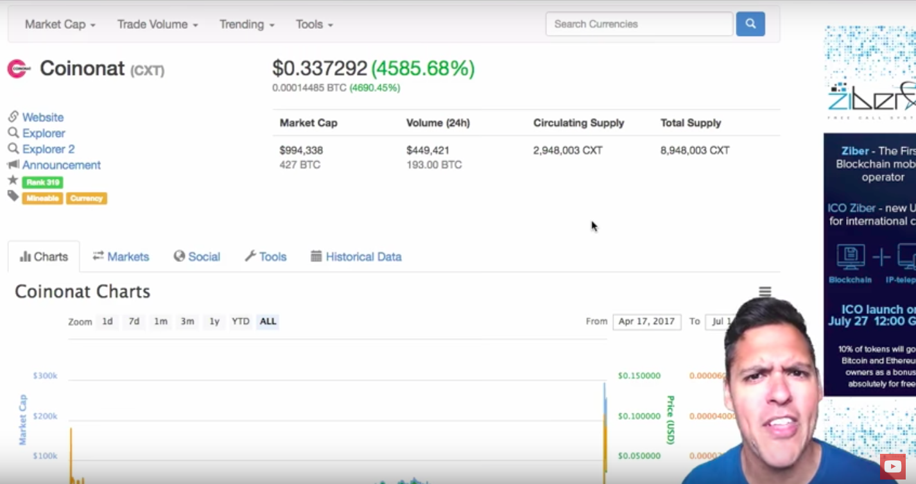
Task: Click the Coinonat Charts heading
Action: [x=82, y=291]
